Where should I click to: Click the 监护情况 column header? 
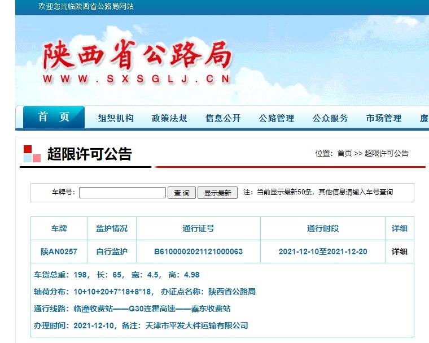pyautogui.click(x=112, y=228)
